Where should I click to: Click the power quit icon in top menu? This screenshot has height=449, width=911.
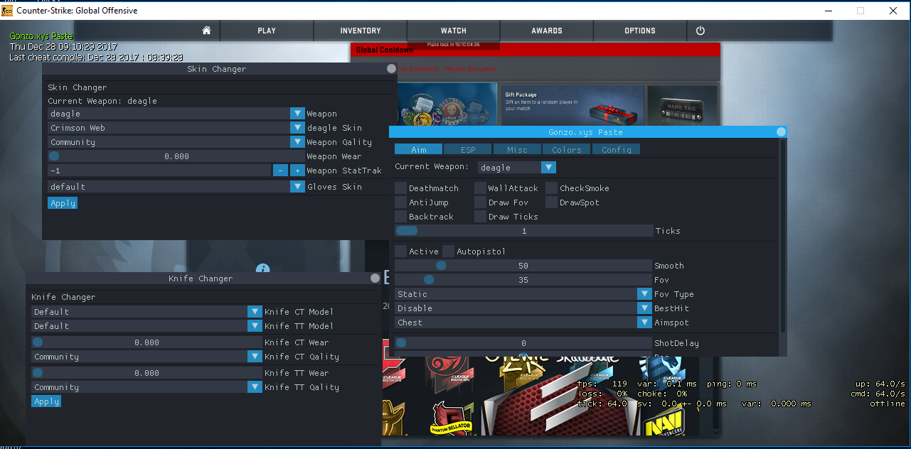click(x=700, y=31)
